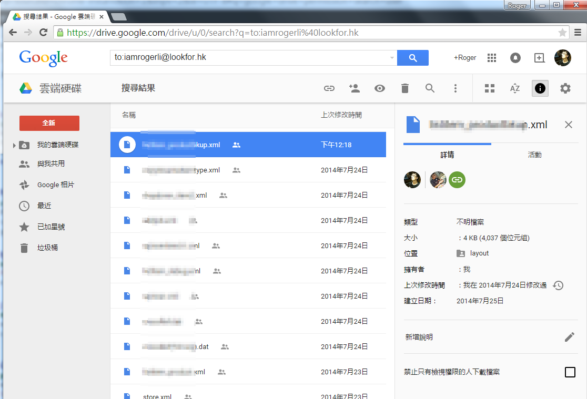
Task: Open 我的雲端硬碟 My Drive
Action: (x=58, y=145)
